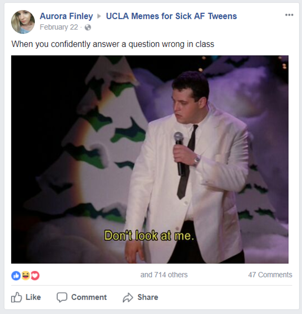Screen dimensions: 302x314
Task: Click the small arrow between name and group
Action: pyautogui.click(x=99, y=16)
